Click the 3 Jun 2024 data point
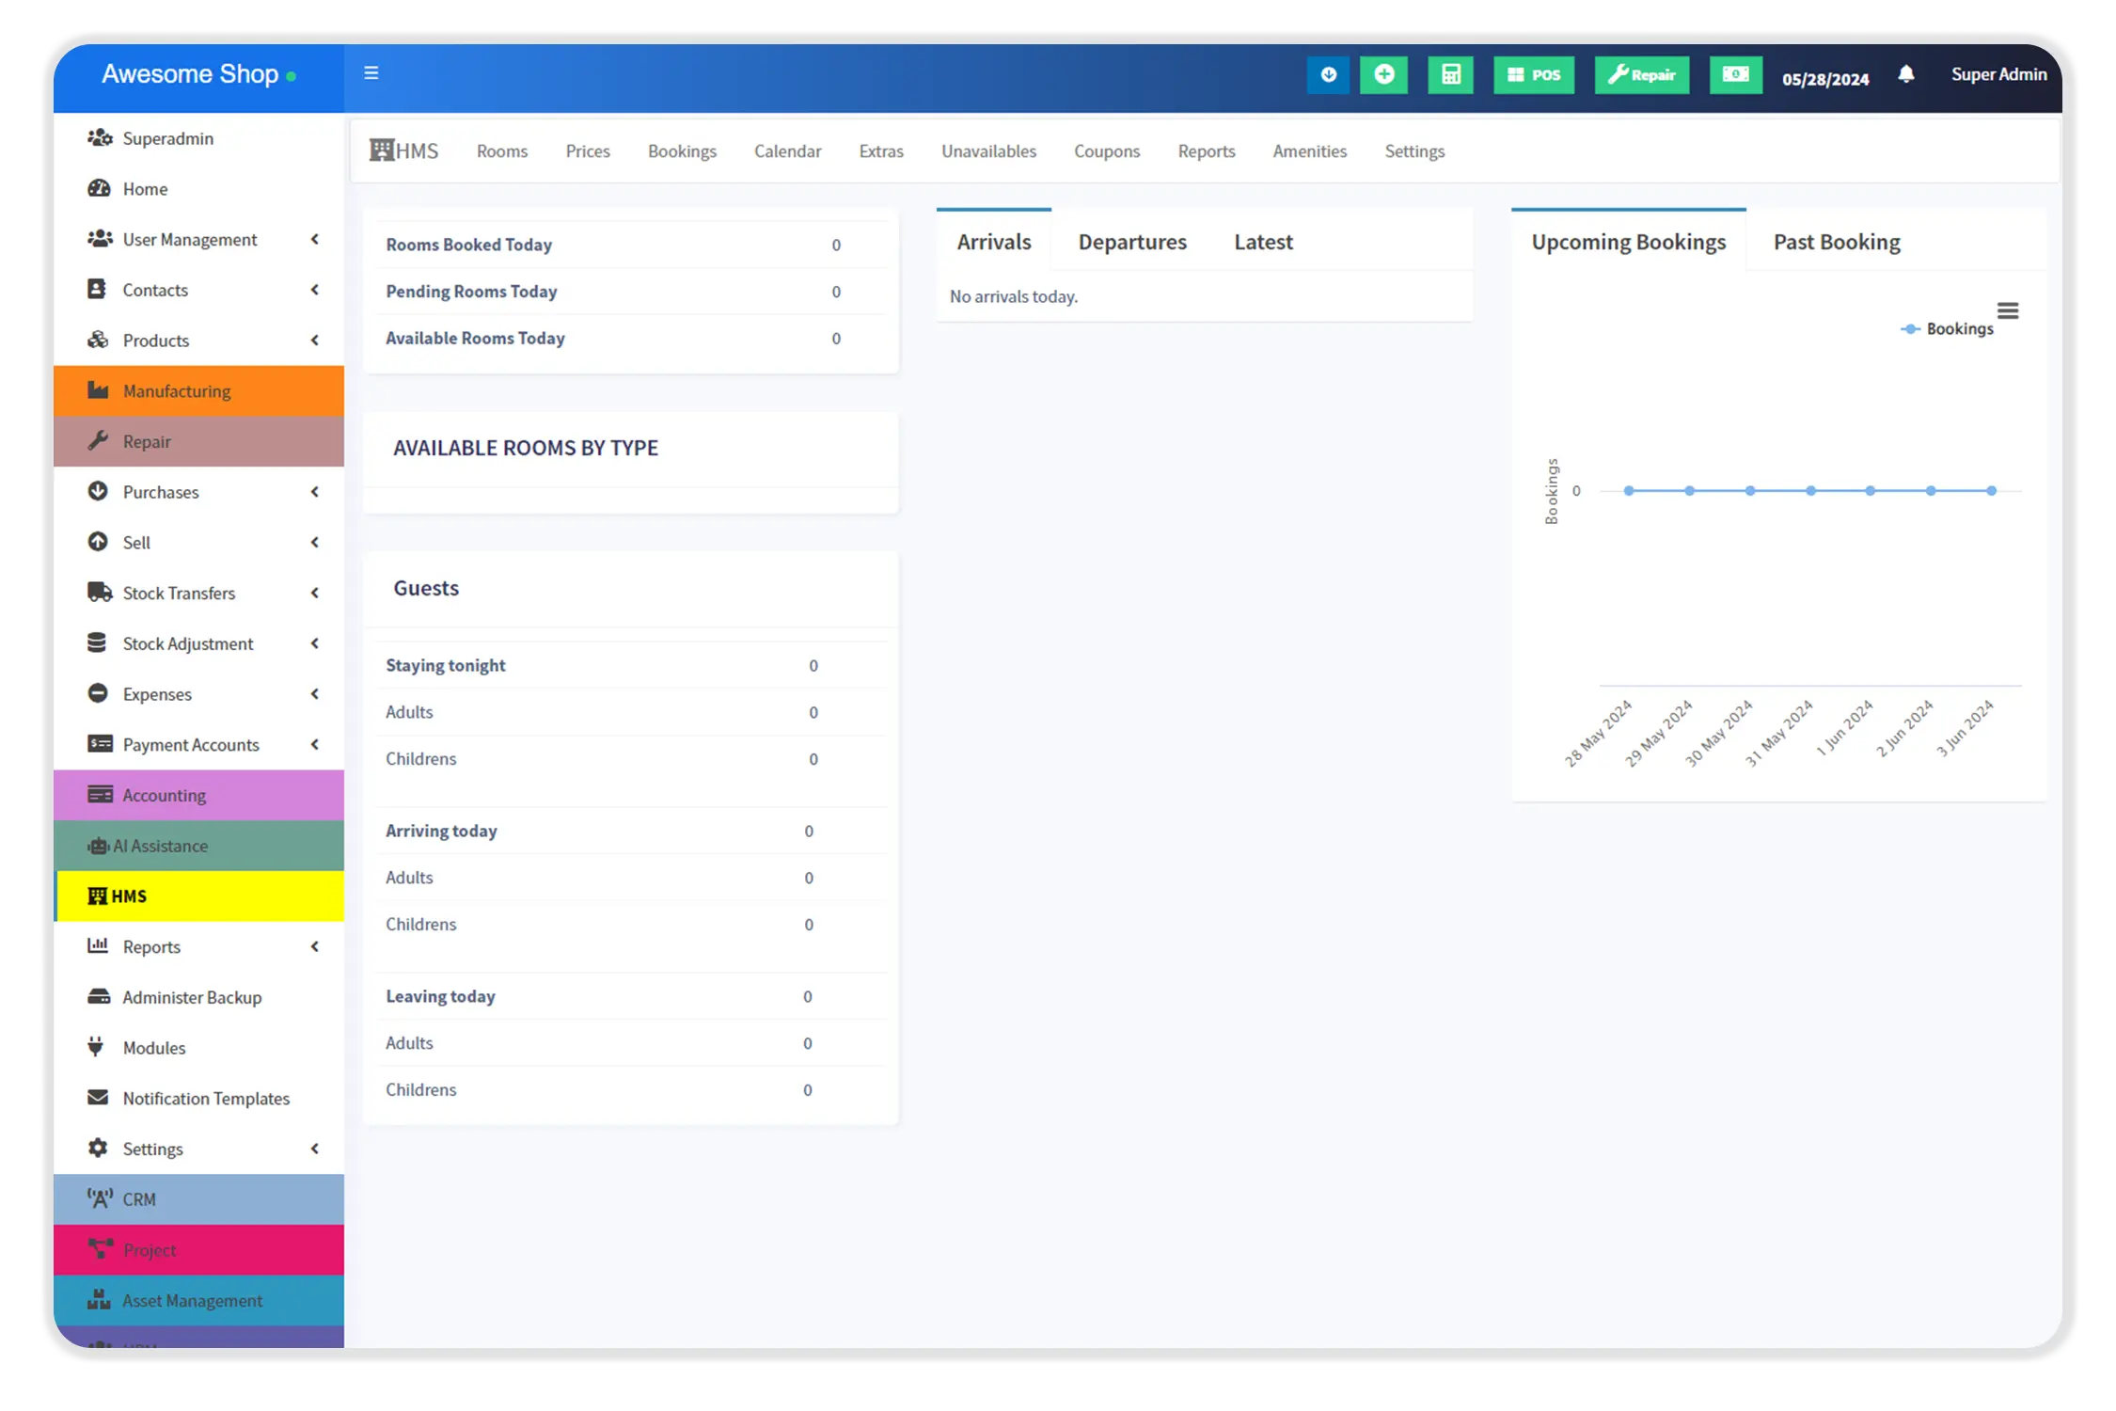This screenshot has height=1411, width=2116. (x=1991, y=491)
